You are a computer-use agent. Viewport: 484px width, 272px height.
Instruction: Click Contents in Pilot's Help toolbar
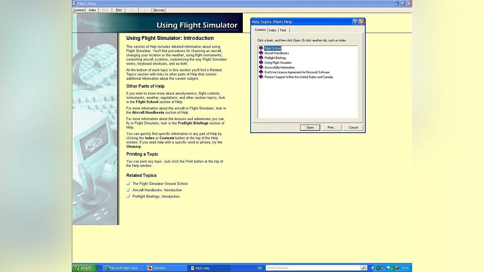[x=79, y=10]
